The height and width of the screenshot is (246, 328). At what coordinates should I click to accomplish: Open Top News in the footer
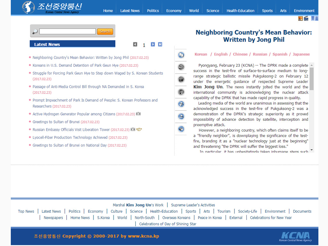26,211
